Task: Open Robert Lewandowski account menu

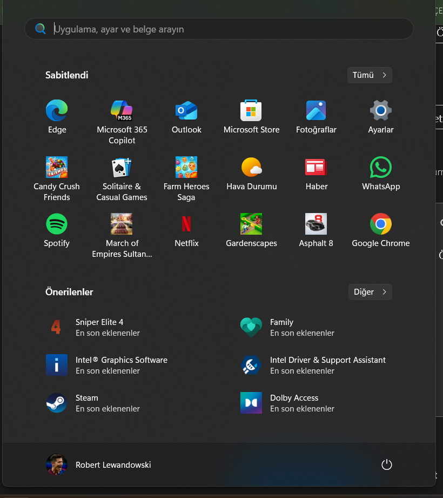Action: pyautogui.click(x=99, y=464)
